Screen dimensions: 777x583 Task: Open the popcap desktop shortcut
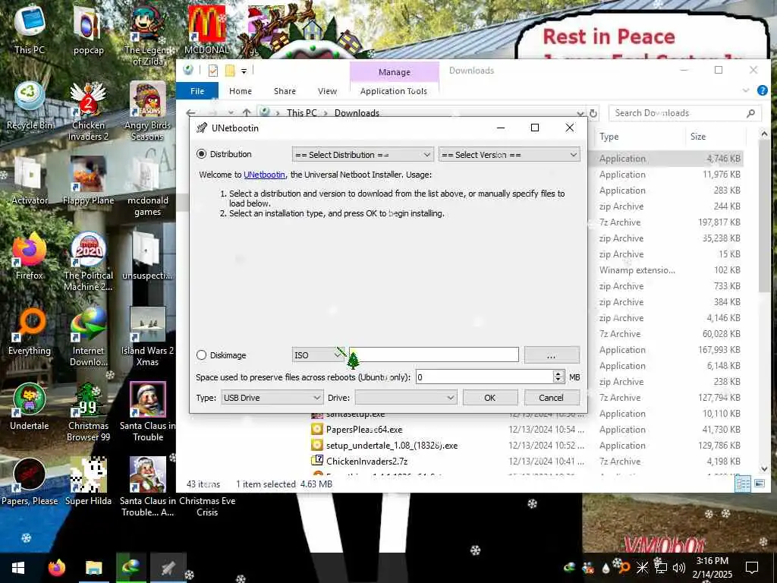pos(88,30)
